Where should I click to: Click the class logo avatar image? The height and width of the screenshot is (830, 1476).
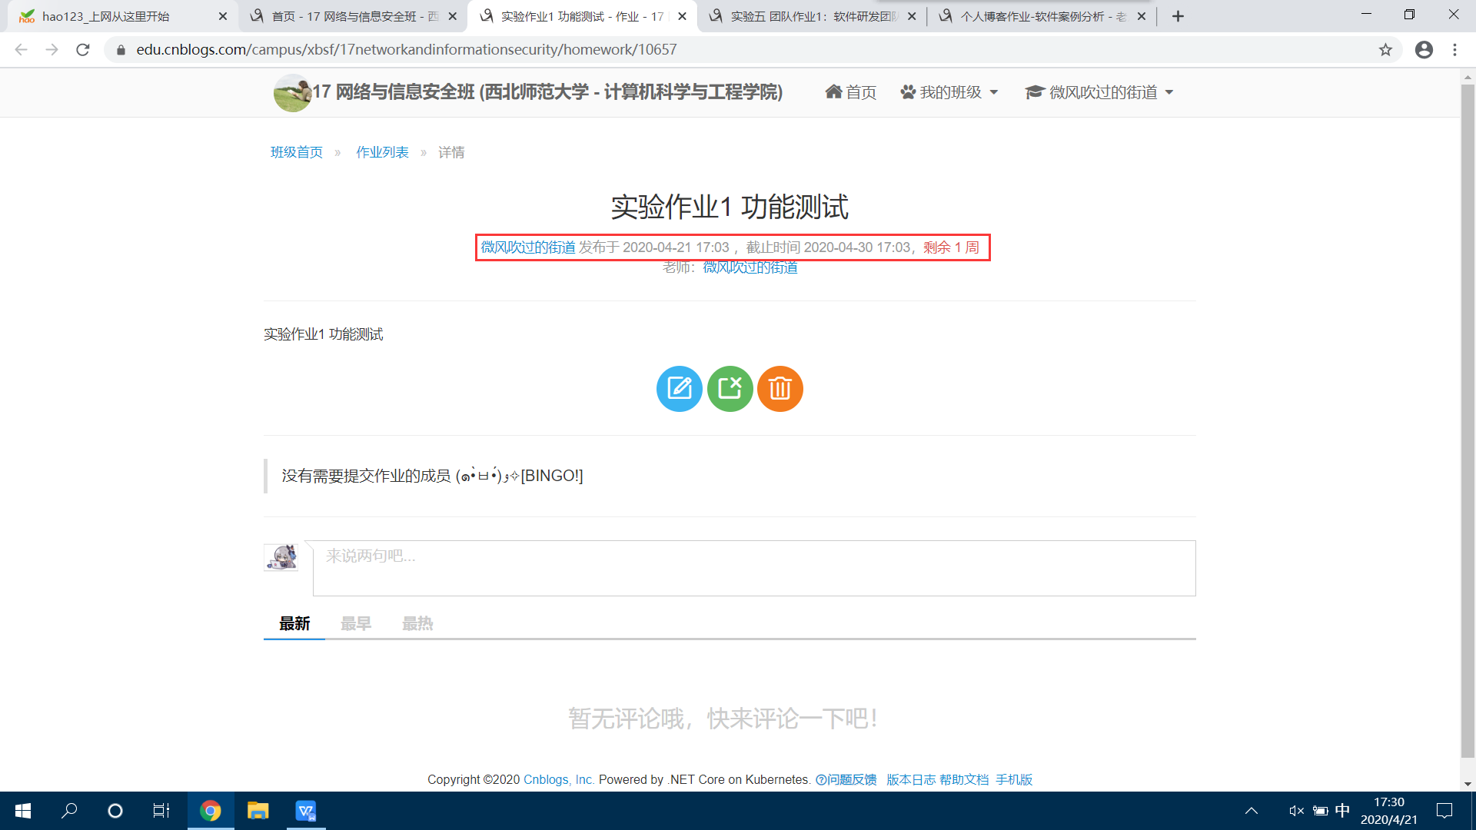click(292, 93)
